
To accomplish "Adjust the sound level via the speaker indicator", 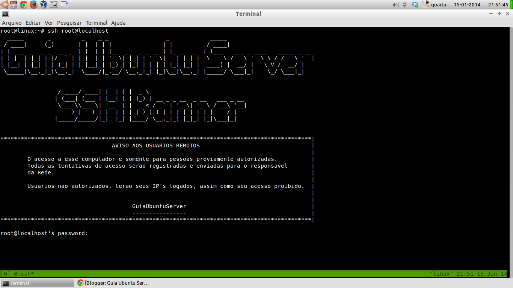I will [x=395, y=4].
